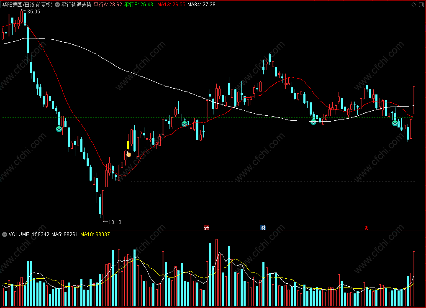Click the 平行B: 26.43 value
The height and width of the screenshot is (308, 426).
point(139,5)
